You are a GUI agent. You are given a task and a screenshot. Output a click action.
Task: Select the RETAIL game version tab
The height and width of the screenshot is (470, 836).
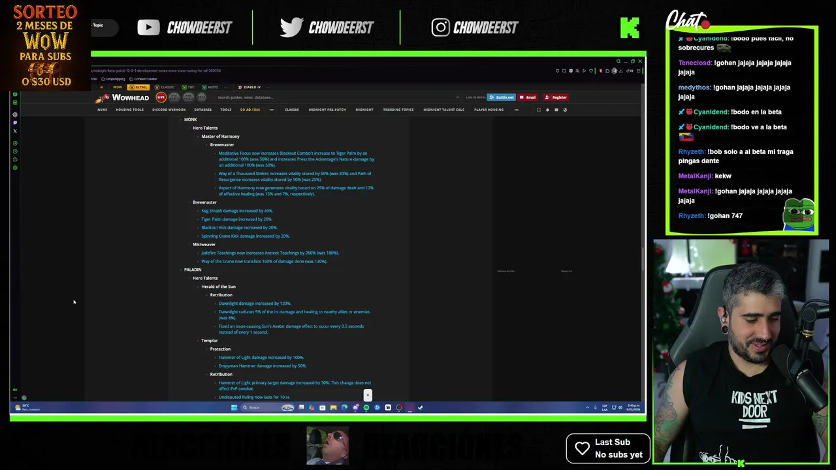(x=138, y=87)
